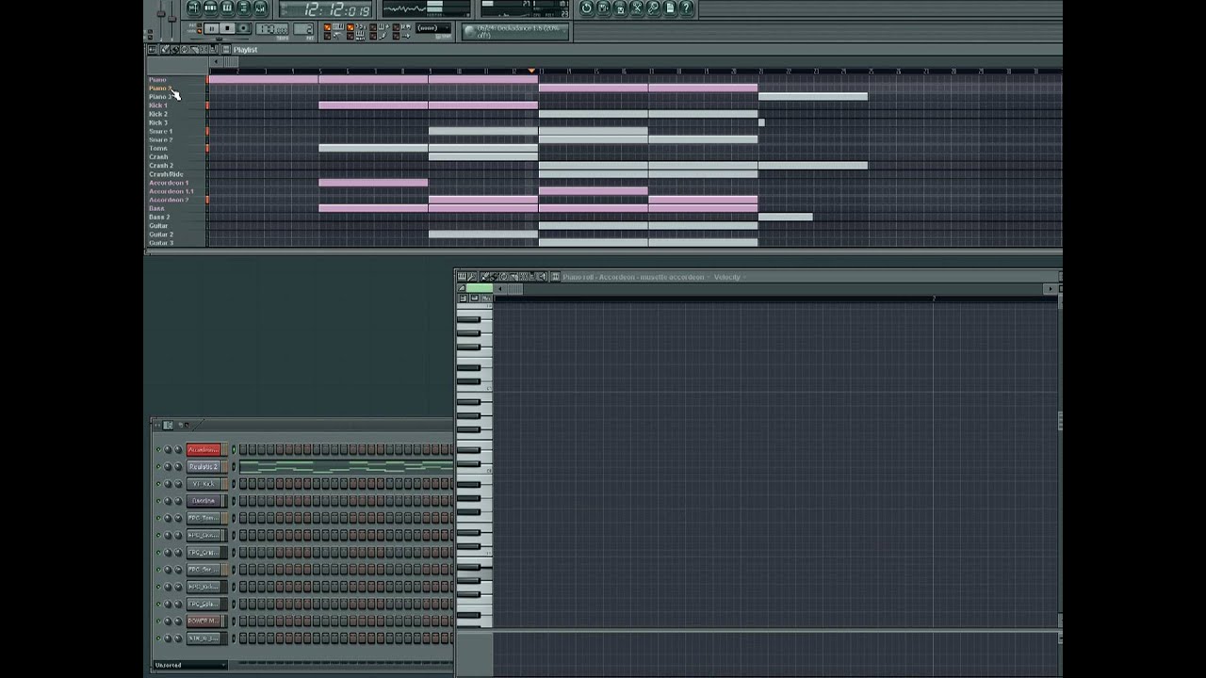Select the pencil draw tool in Piano roll
Viewport: 1206px width, 678px height.
pos(484,277)
